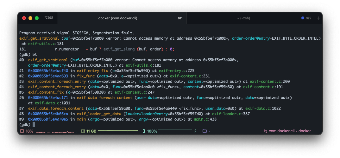Open the current directory folder icon

(204, 131)
